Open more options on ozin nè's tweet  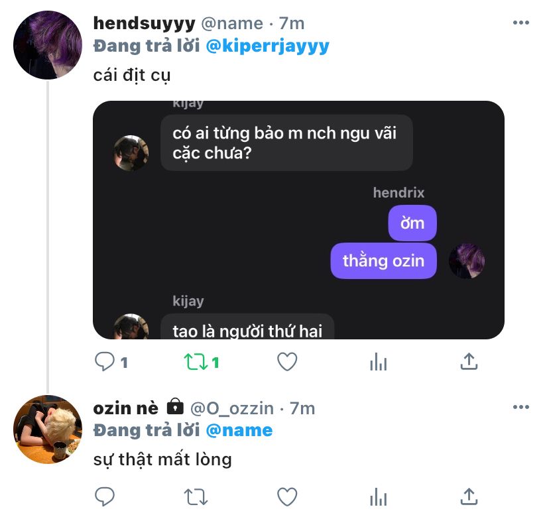coord(521,407)
